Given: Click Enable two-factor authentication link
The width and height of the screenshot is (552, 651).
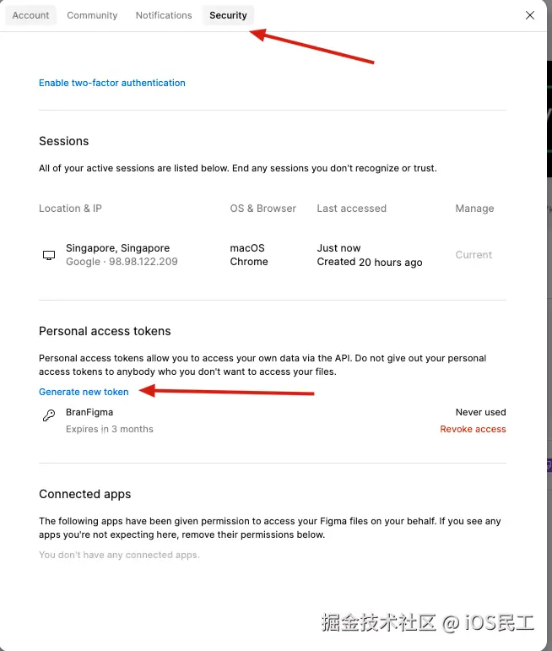Looking at the screenshot, I should (x=112, y=83).
